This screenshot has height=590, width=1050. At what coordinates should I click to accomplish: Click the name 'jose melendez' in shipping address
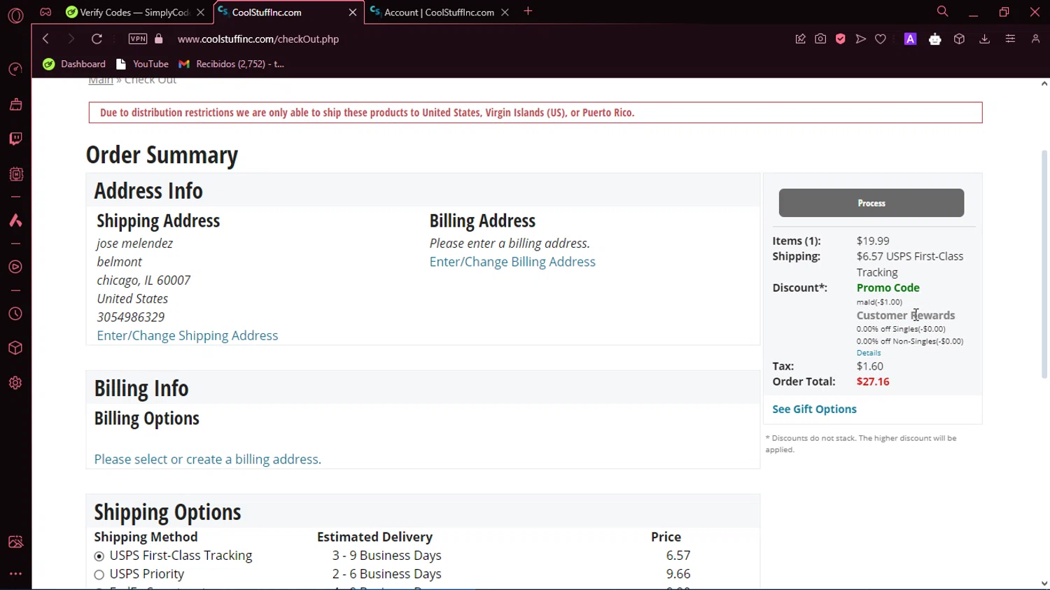coord(135,244)
